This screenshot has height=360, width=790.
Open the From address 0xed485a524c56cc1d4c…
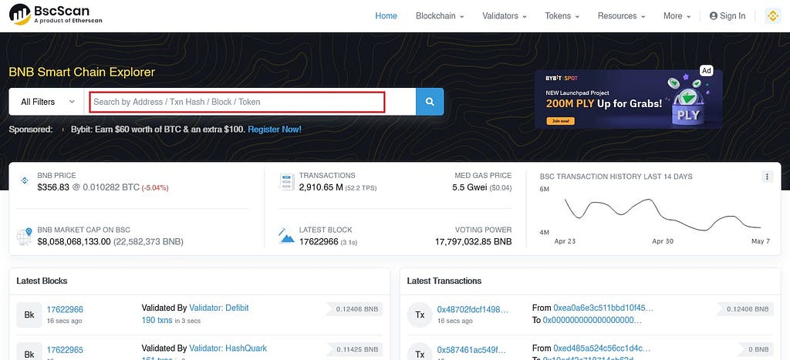pyautogui.click(x=602, y=348)
